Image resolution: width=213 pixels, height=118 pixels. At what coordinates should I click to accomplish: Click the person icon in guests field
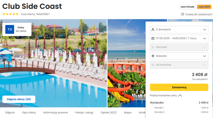[153, 29]
